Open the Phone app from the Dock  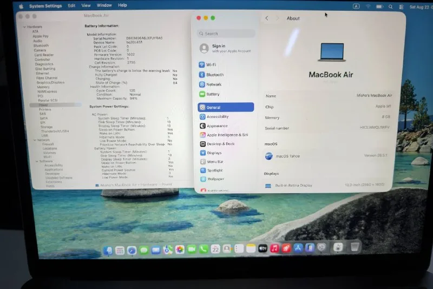[204, 249]
